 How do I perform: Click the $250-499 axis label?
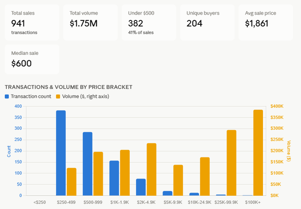(x=66, y=202)
